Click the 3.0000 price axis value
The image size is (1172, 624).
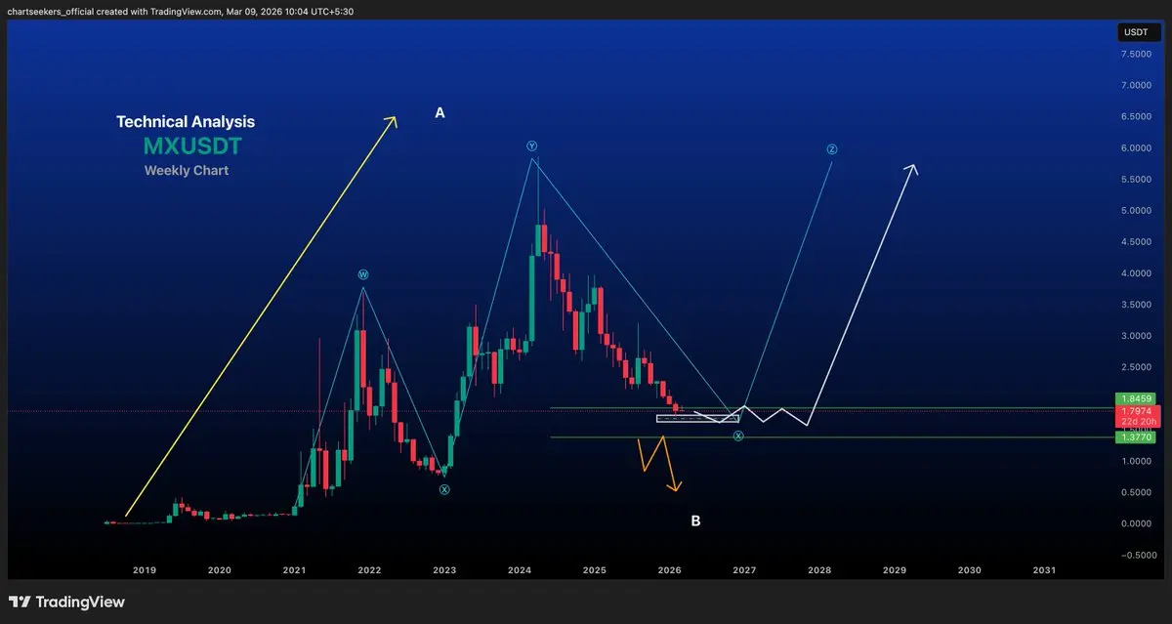coord(1135,336)
